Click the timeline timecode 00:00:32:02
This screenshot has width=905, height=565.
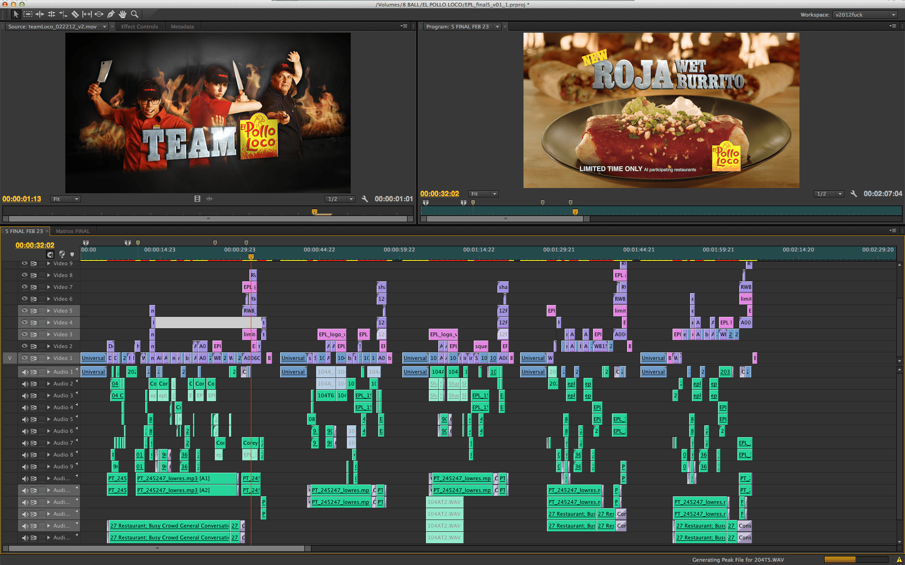(x=35, y=245)
